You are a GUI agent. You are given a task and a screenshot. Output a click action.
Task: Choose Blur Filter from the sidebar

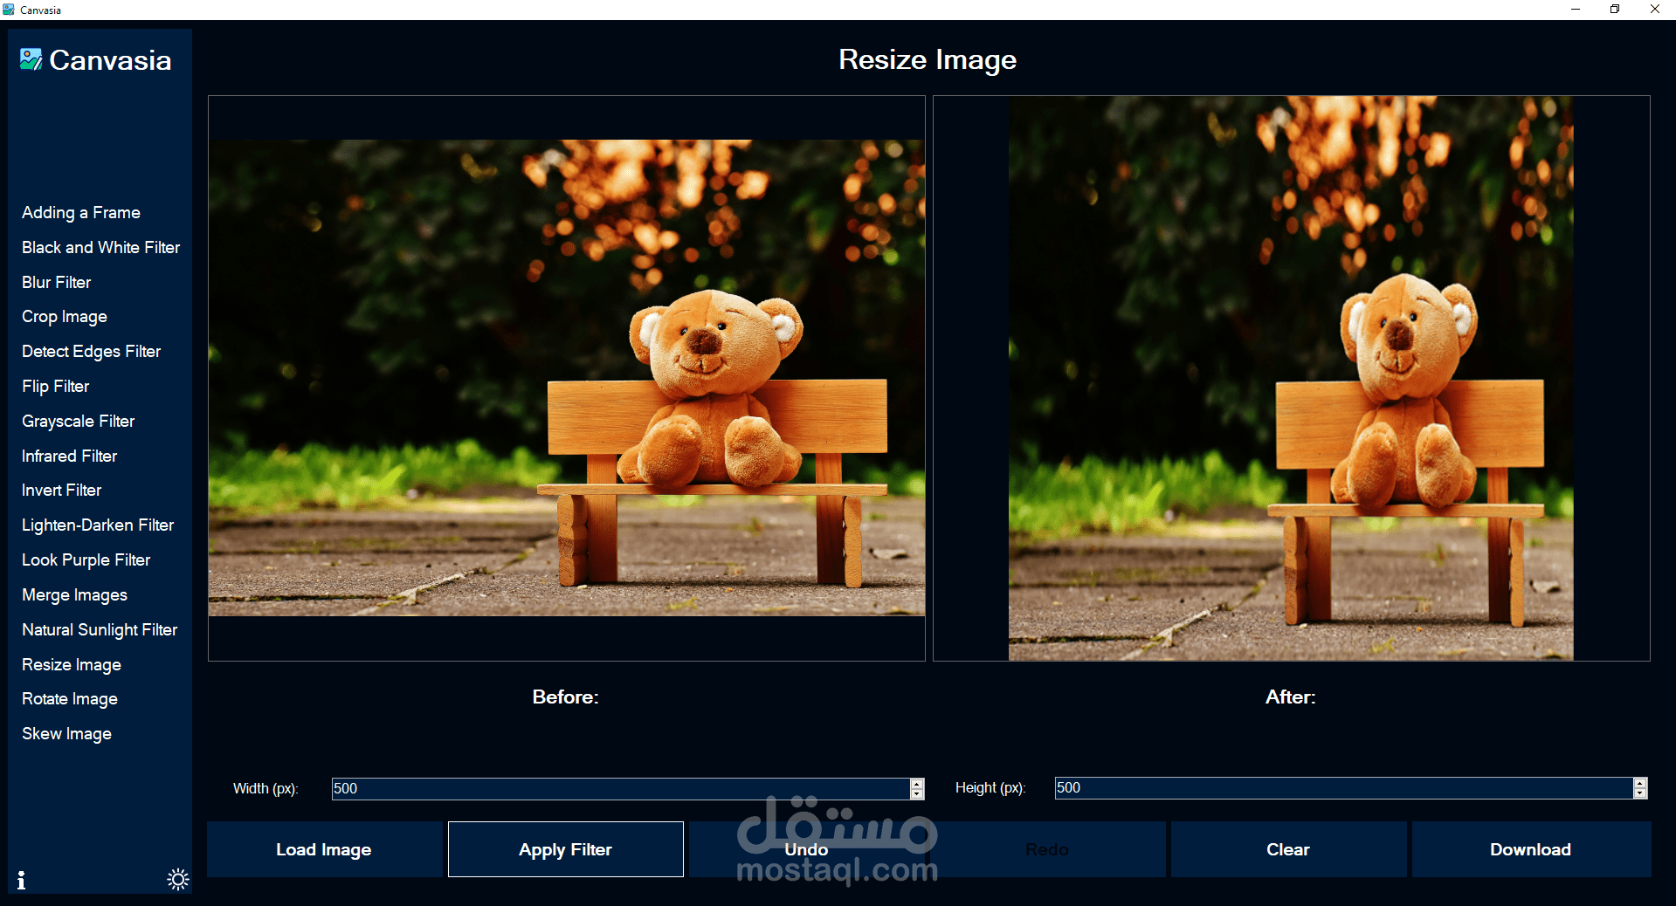(x=57, y=283)
